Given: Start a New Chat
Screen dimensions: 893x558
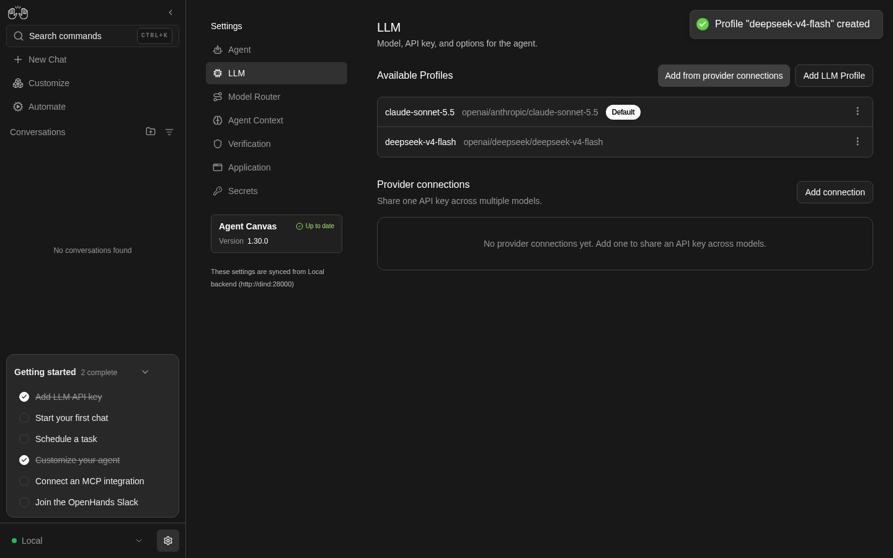Looking at the screenshot, I should point(93,60).
